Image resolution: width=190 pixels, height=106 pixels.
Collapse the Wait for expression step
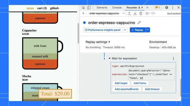pos(110,58)
